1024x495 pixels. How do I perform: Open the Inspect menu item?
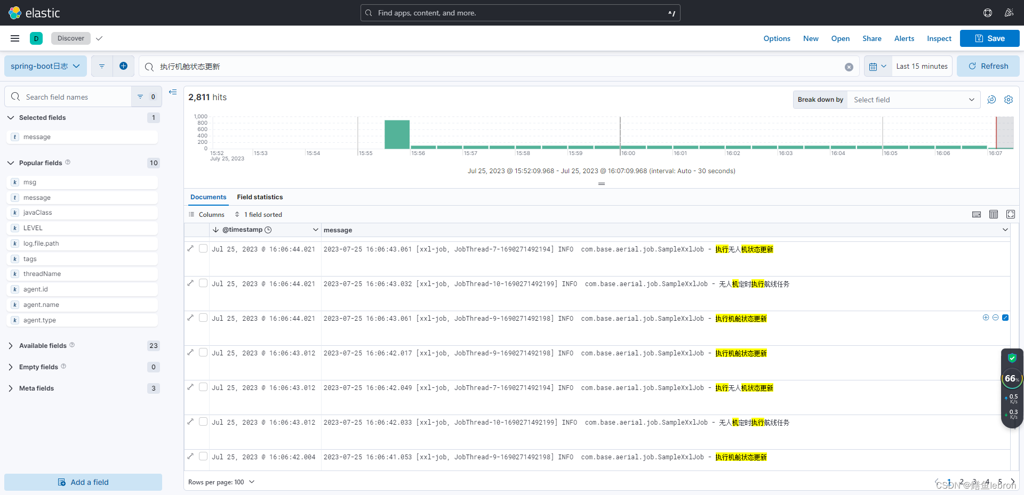[939, 38]
